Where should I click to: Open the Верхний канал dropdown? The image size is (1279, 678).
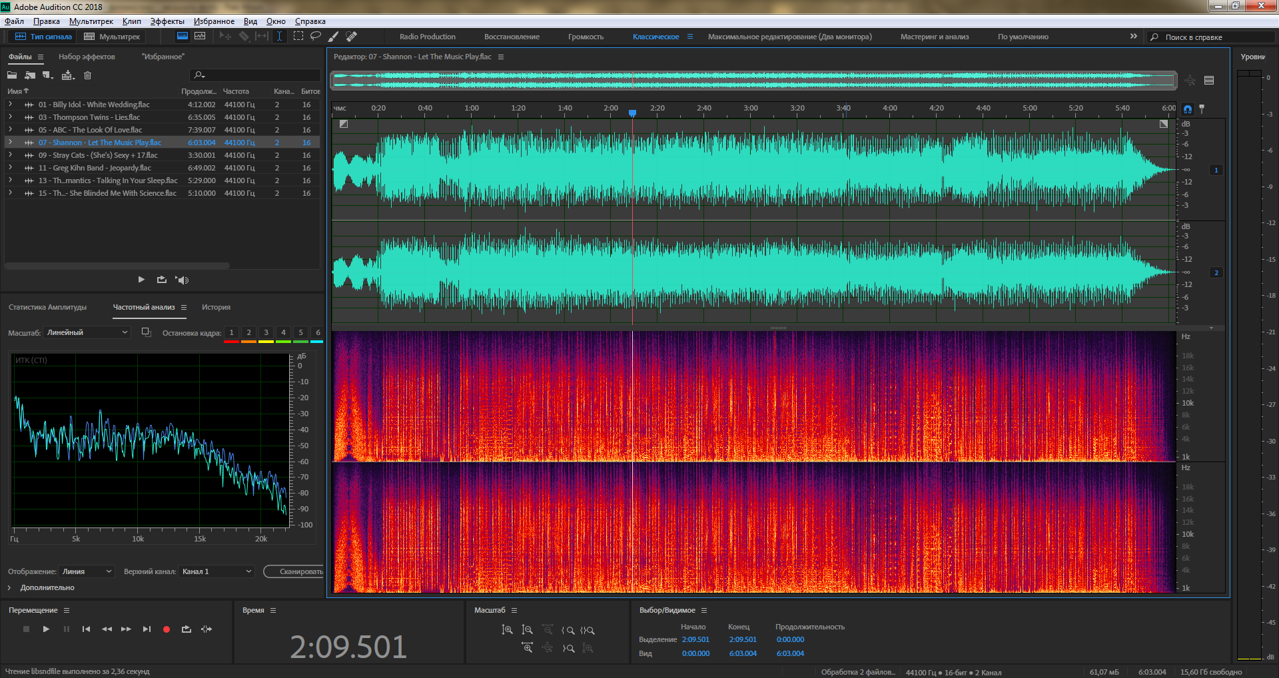[x=216, y=571]
